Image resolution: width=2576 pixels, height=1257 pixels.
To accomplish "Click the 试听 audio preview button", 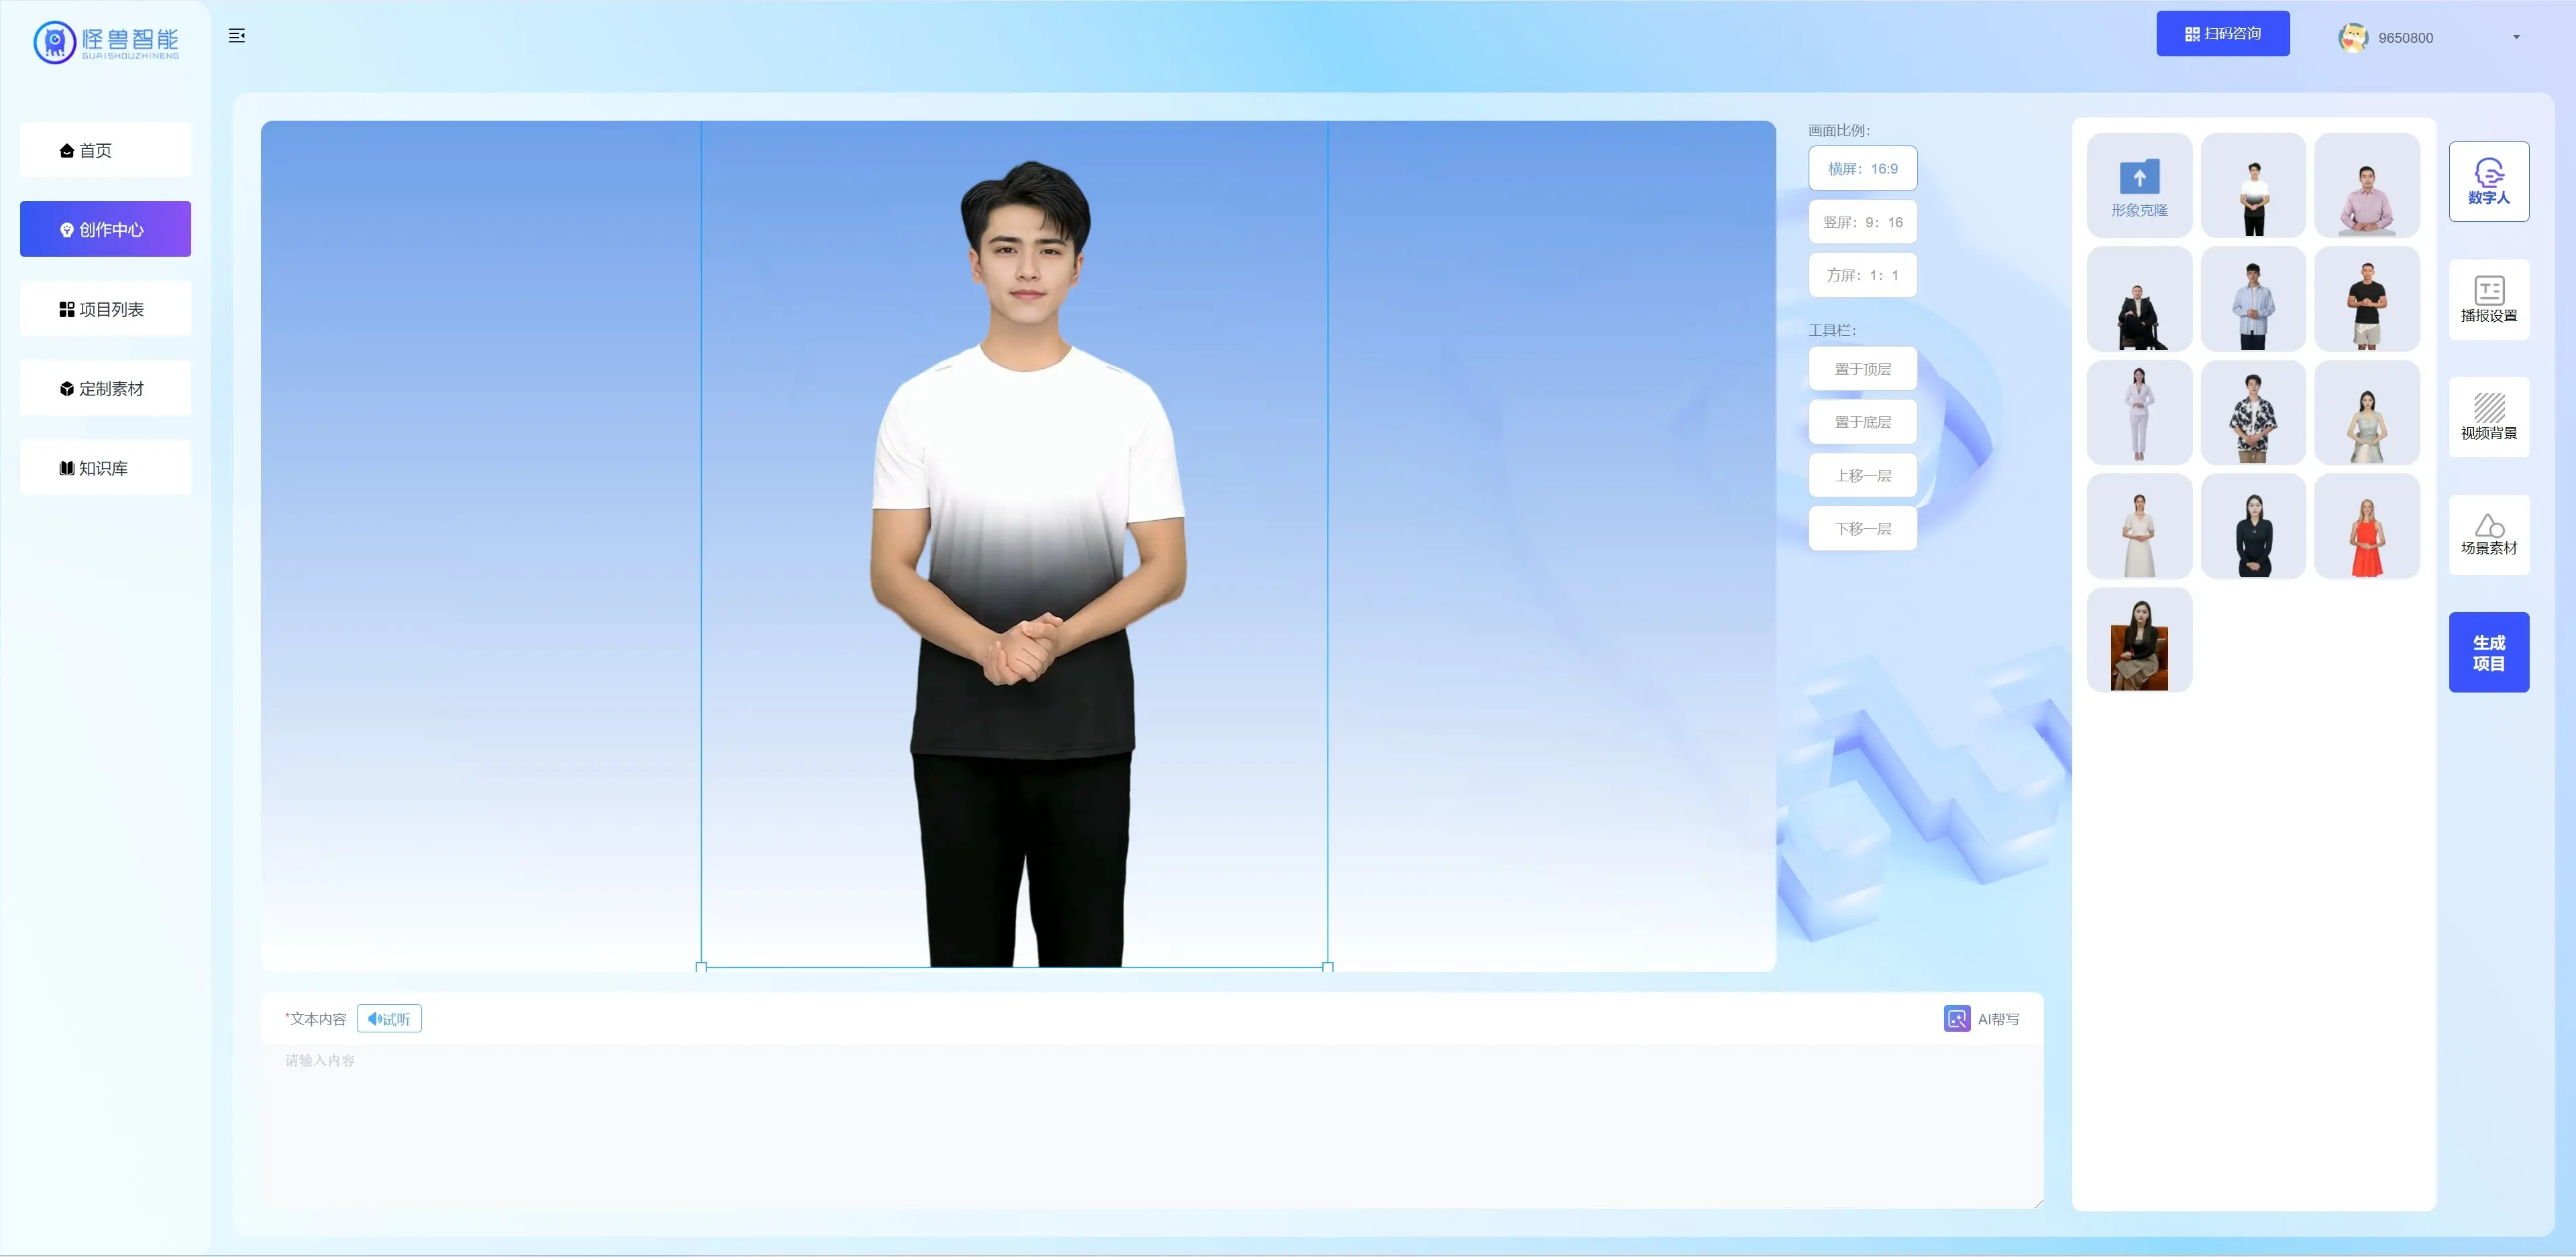I will click(x=389, y=1018).
